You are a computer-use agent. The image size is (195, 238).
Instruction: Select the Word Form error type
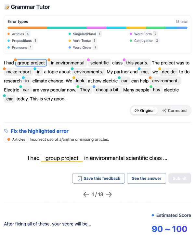point(143,34)
